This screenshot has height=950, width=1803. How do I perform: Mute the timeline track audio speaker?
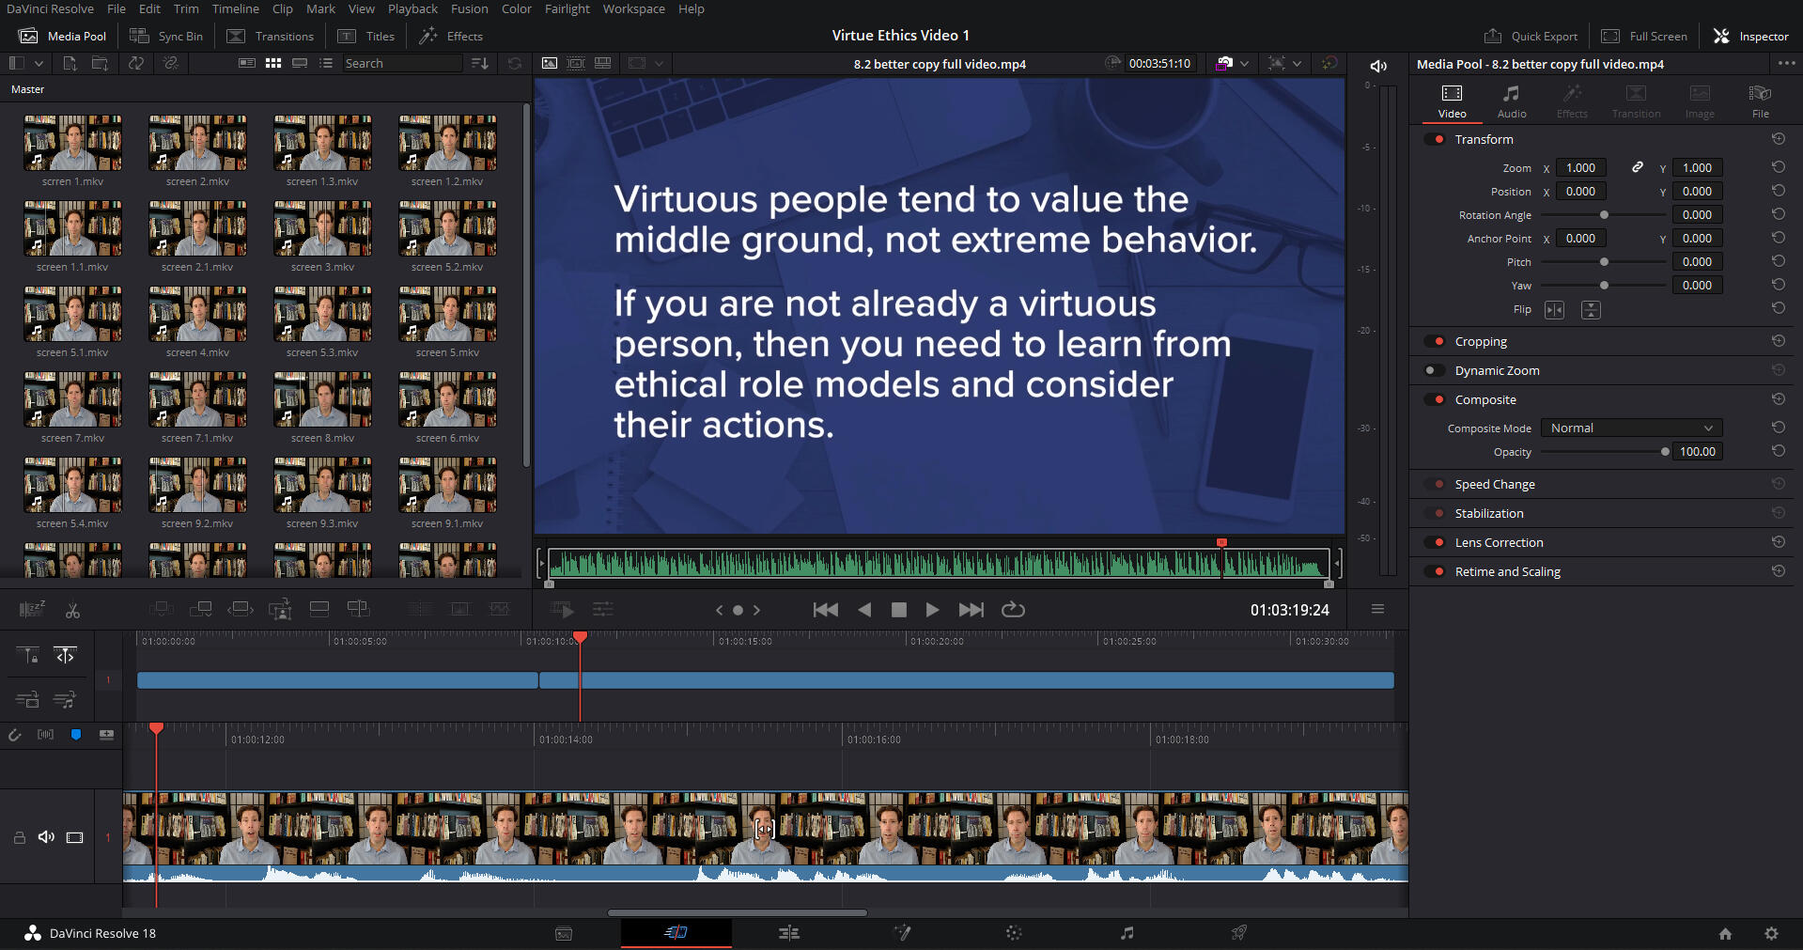pyautogui.click(x=46, y=837)
